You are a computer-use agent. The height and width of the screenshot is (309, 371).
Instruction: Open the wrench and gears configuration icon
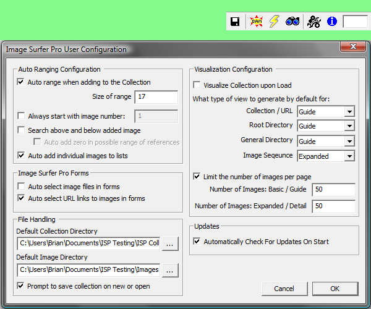[x=314, y=22]
